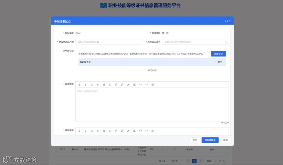Click the refresh icon beside pagination

click(224, 161)
